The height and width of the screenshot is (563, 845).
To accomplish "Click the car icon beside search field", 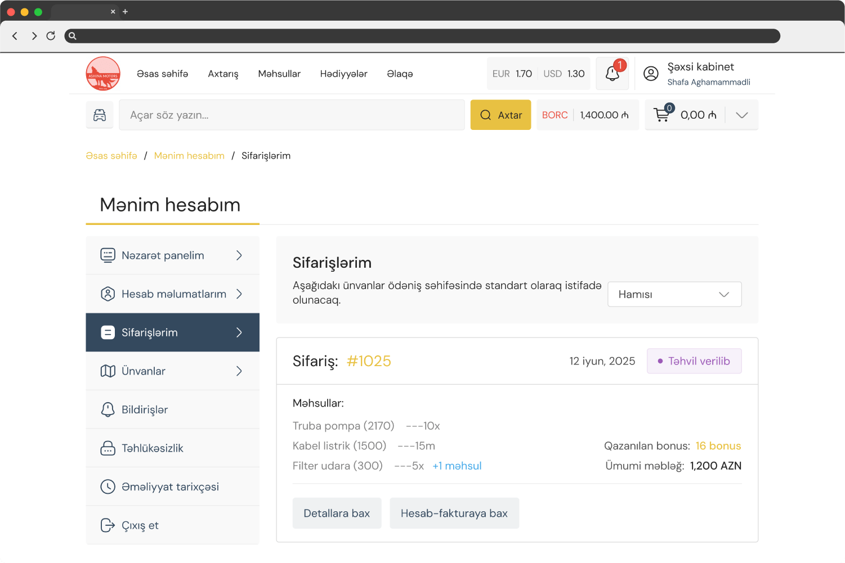I will pos(100,114).
